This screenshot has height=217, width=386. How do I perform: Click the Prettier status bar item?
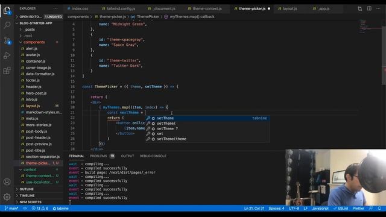click(x=358, y=209)
